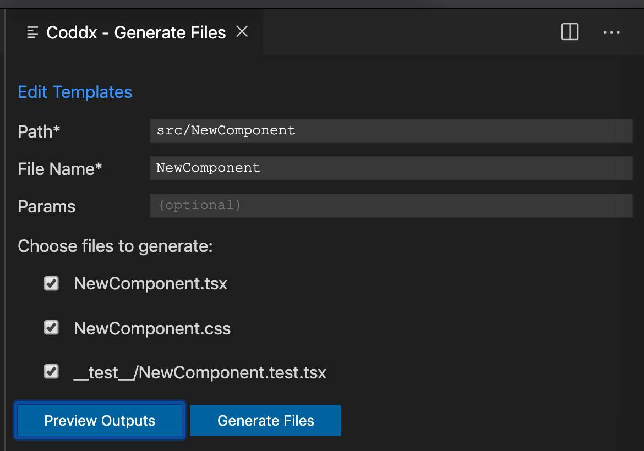Click the __test__/NewComponent.test.tsx label

[x=200, y=372]
